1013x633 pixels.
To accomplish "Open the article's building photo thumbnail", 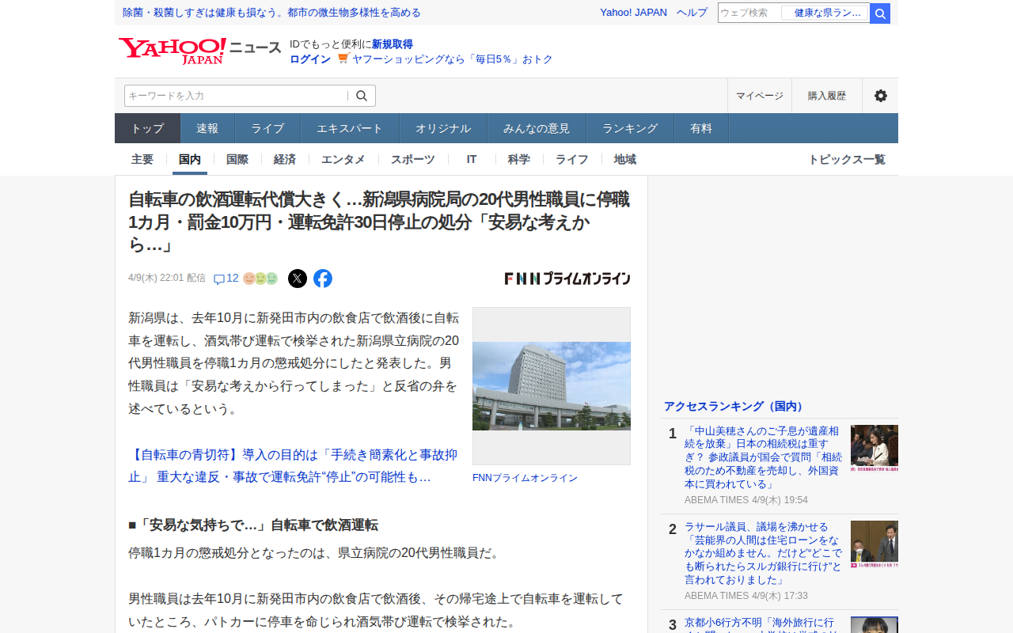I will (552, 386).
